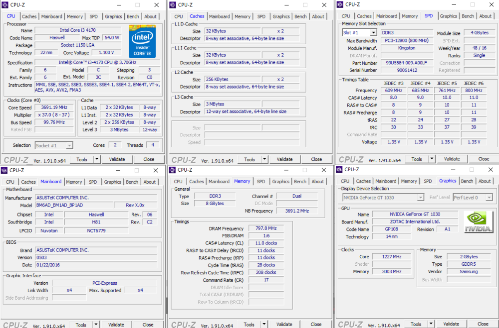
Task: Click the Part Number field 99U5584-009.A00LF
Action: click(x=407, y=63)
